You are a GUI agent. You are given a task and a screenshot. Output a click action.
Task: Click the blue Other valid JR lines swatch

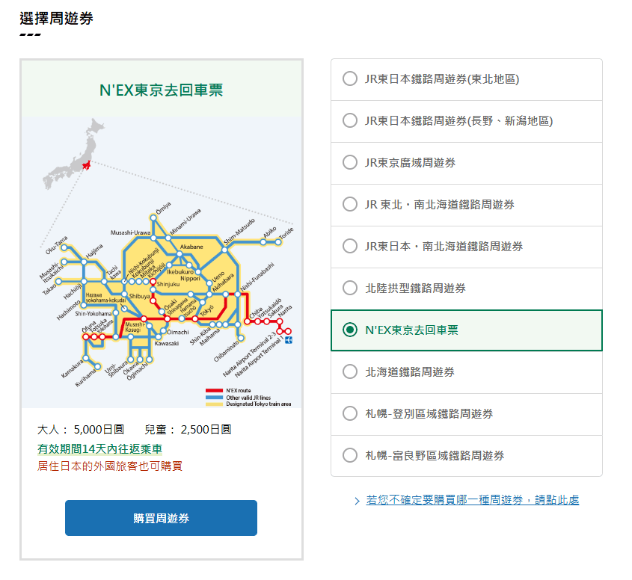(x=215, y=397)
